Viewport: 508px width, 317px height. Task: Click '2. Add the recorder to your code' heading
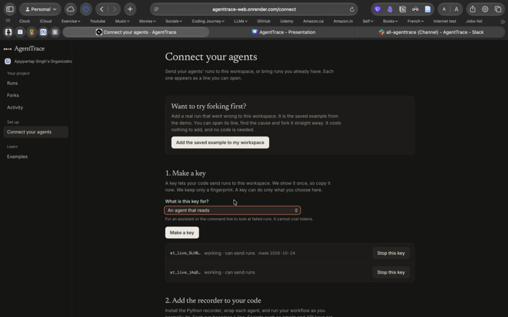pyautogui.click(x=213, y=301)
